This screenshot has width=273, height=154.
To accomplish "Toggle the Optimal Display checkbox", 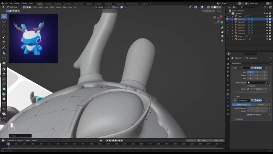I will coord(248,115).
